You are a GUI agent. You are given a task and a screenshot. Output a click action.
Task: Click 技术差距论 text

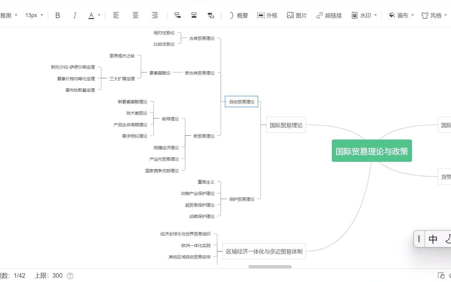click(137, 113)
